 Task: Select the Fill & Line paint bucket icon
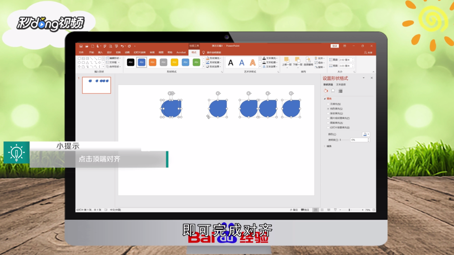[326, 91]
